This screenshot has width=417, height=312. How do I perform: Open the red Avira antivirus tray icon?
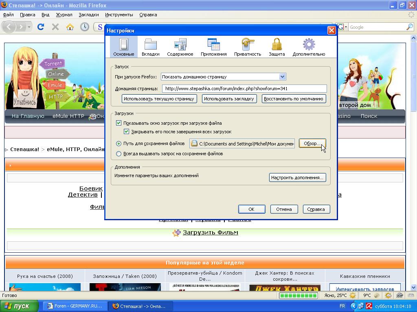[369, 306]
